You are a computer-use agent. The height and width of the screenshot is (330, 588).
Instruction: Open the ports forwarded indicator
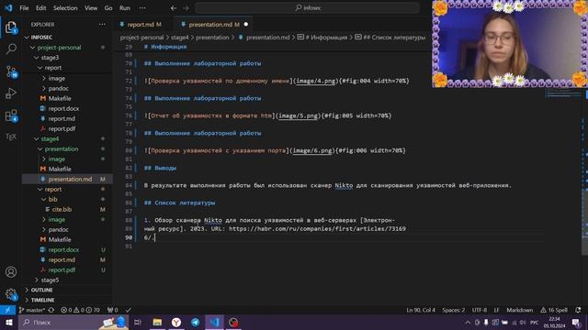point(112,310)
